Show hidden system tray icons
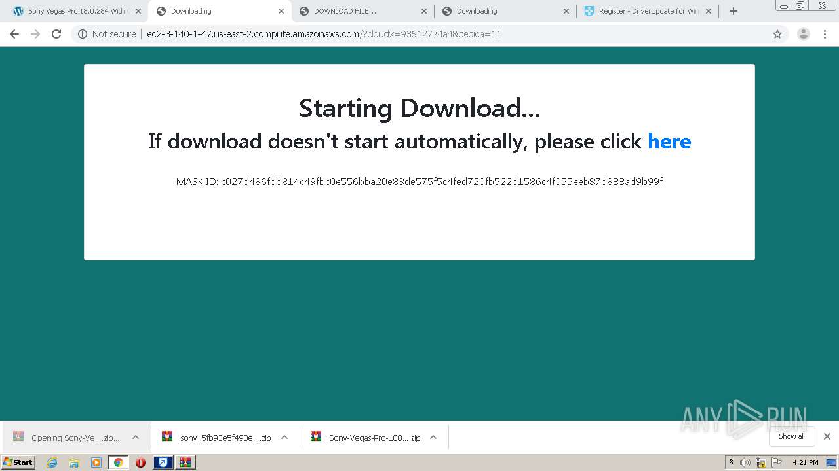Viewport: 839px width, 471px height. [731, 462]
